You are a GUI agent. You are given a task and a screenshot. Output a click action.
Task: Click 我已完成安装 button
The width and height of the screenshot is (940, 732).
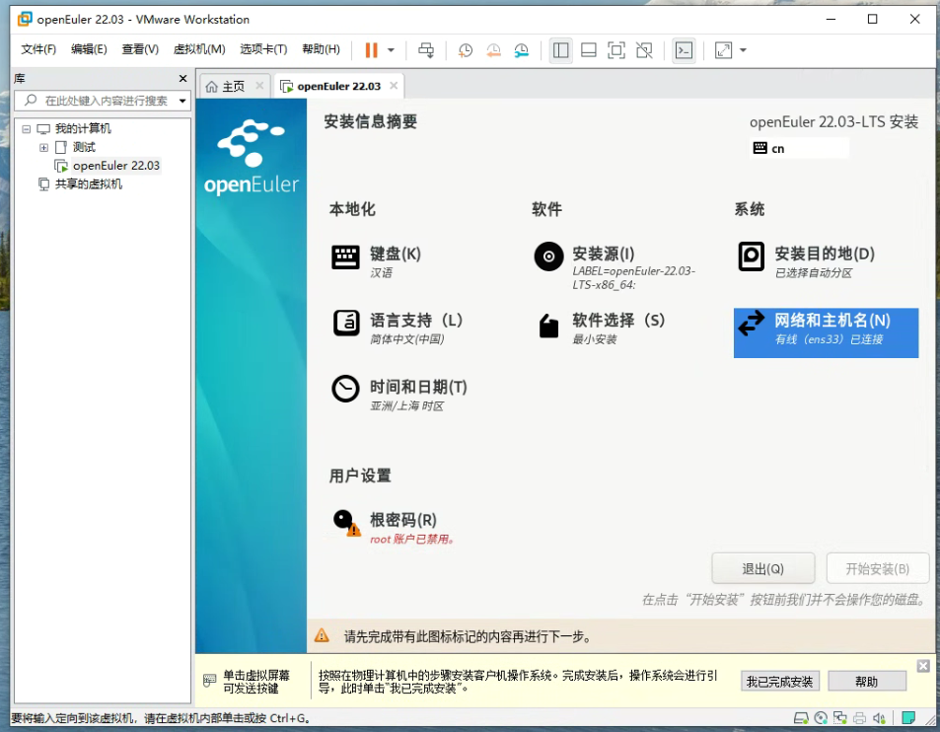click(779, 682)
